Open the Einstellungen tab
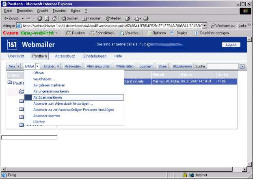Viewport: 253px width, 179px height. (95, 56)
